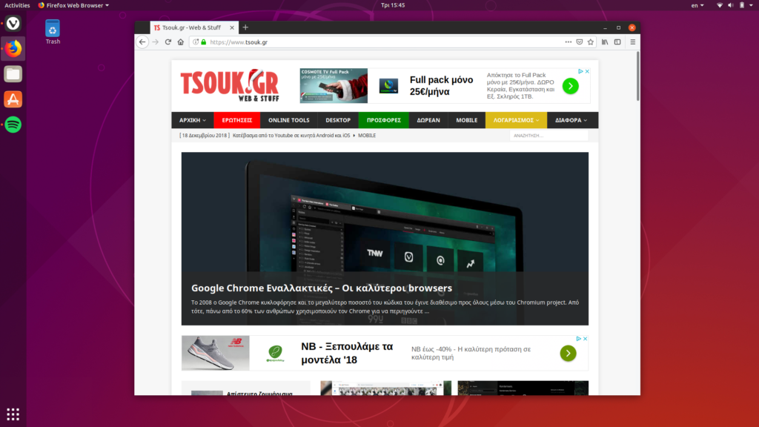759x427 pixels.
Task: Expand the ΛΟΓΑΡΙΑΣΜΟΣ dropdown menu
Action: 516,120
